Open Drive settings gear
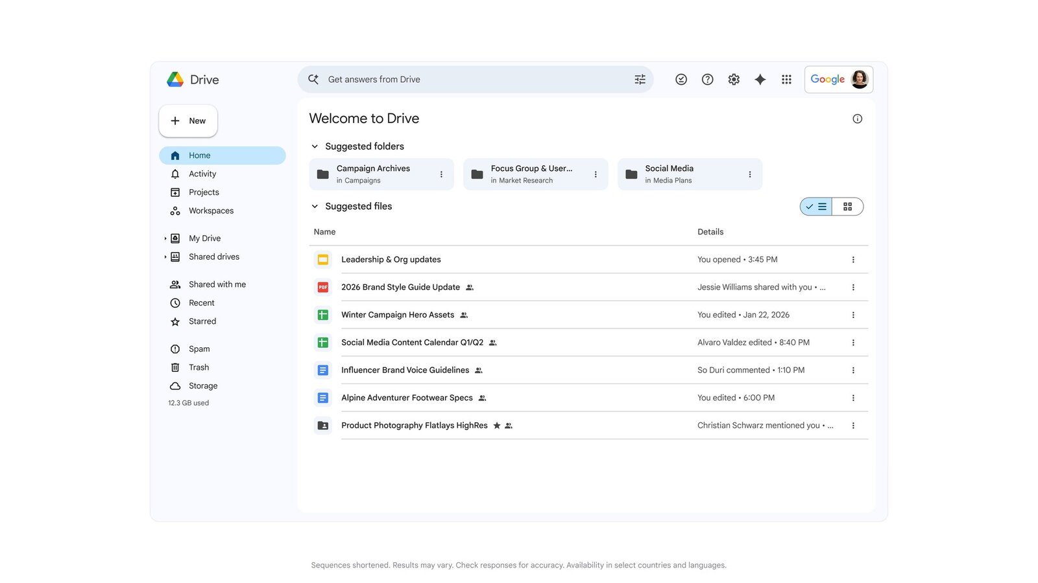 tap(734, 80)
